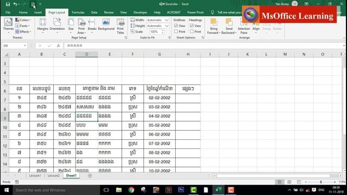Switch to Page Layout view in status bar
The height and width of the screenshot is (195, 347).
pyautogui.click(x=289, y=182)
